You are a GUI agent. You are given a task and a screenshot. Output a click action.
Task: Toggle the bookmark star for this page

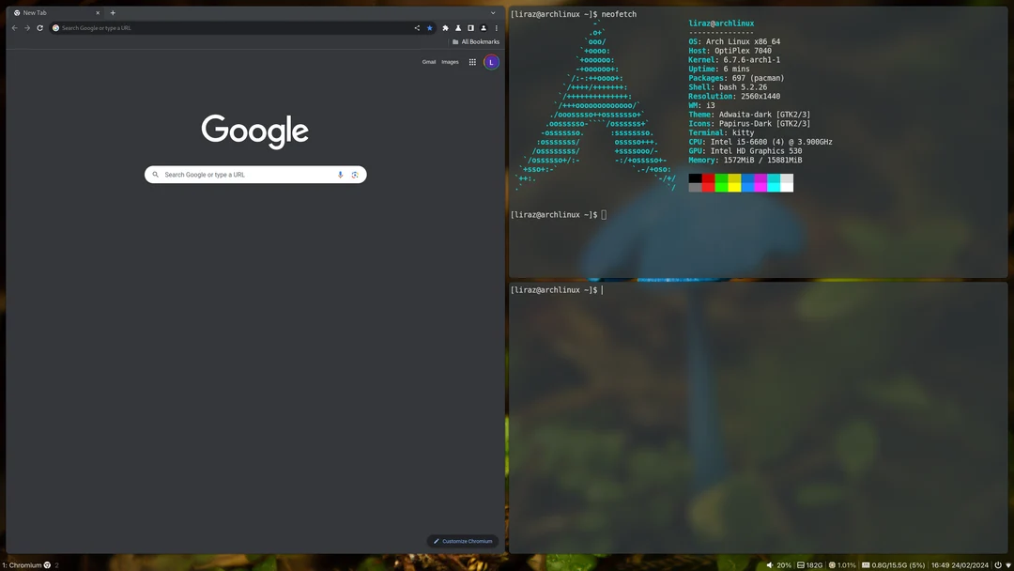tap(430, 27)
